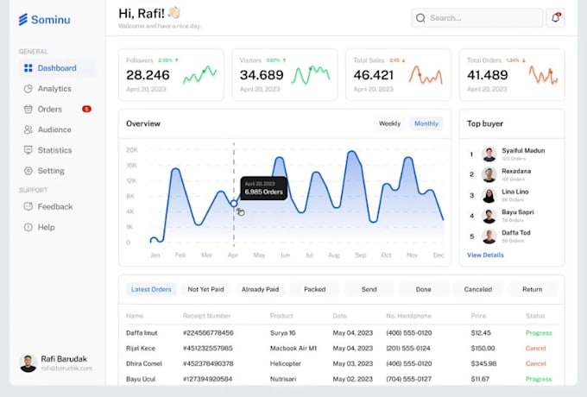587x397 pixels.
Task: Select Dashboard in the sidebar
Action: (56, 68)
